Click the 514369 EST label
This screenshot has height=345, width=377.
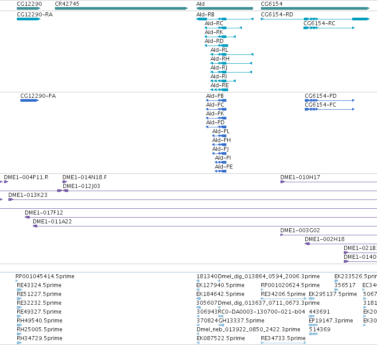point(320,330)
